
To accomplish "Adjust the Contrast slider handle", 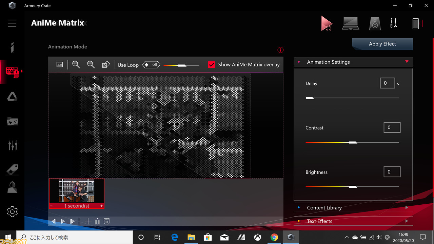I will point(353,143).
